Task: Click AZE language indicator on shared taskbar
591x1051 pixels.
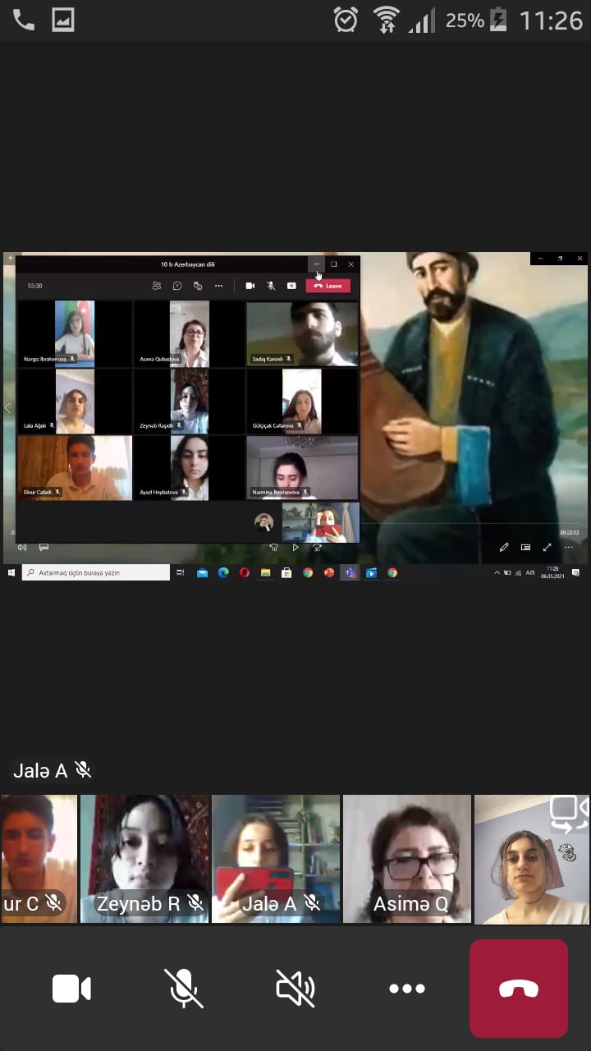Action: click(x=529, y=572)
